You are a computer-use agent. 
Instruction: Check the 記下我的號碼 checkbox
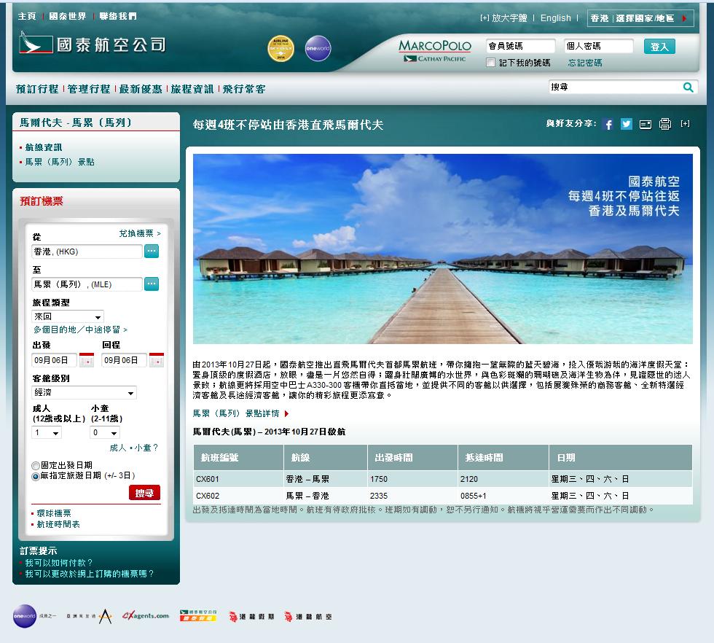pyautogui.click(x=491, y=63)
